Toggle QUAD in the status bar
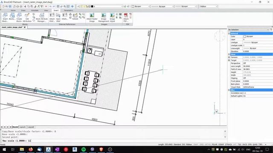Image resolution: width=273 pixels, height=153 pixels. 255,144
